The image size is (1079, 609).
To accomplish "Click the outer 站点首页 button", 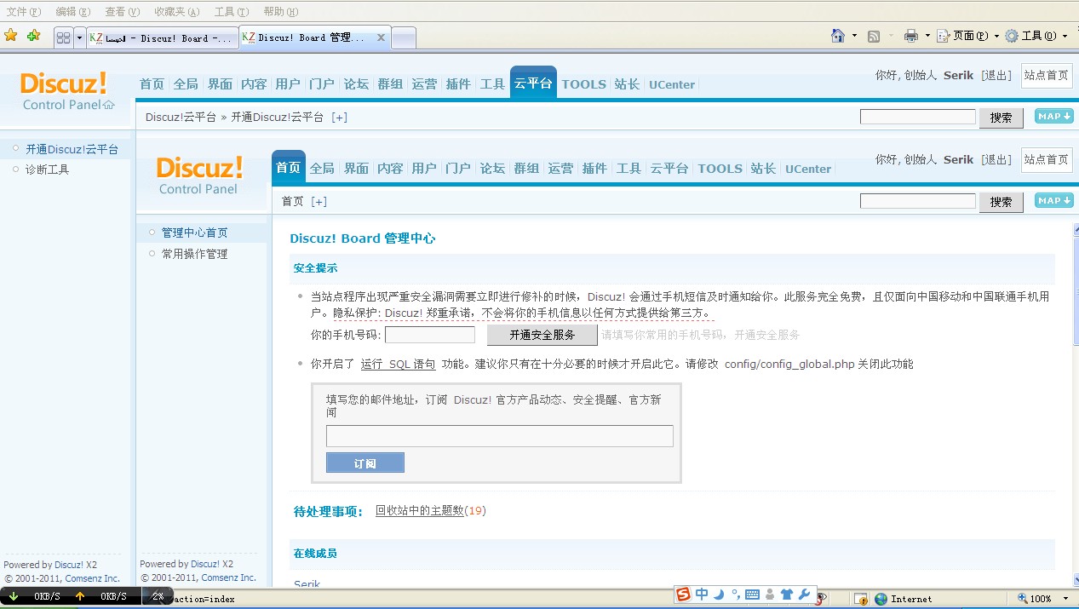I will [x=1046, y=75].
